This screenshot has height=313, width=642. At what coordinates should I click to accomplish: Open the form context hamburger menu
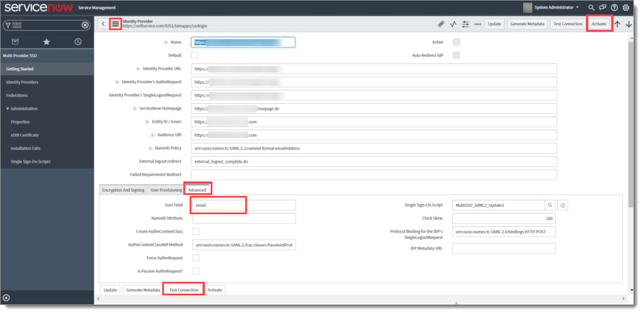point(115,24)
